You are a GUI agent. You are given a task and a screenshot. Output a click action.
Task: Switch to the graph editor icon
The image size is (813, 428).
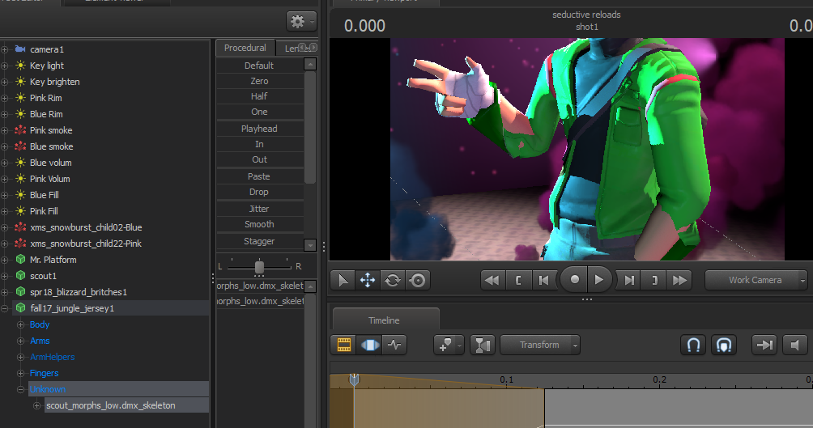(394, 345)
